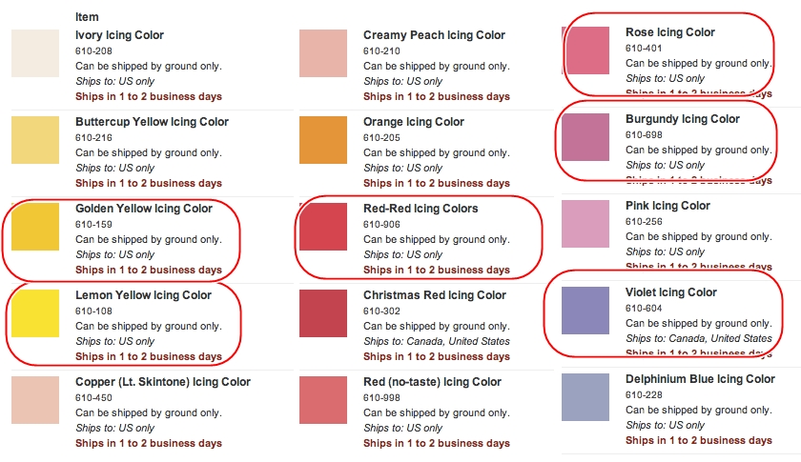Click the Ivory icing color swatch
The image size is (801, 462).
(35, 52)
